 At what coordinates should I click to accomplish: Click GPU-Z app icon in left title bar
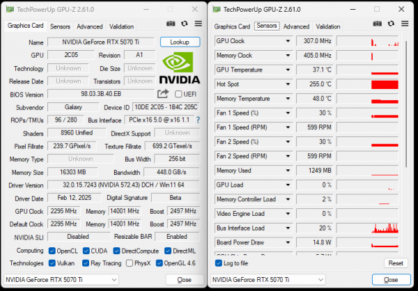[10, 10]
